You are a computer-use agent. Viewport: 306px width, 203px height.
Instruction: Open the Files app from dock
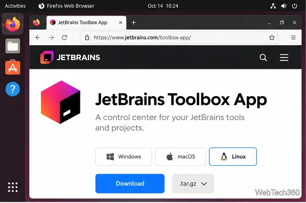pos(13,46)
